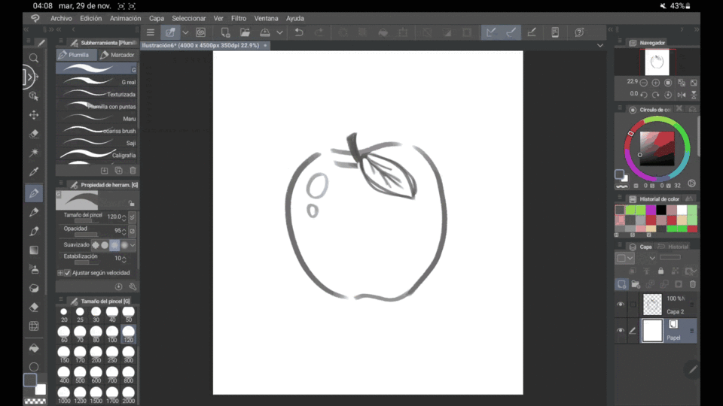This screenshot has height=406, width=723.
Task: Select the Auto select magic wand tool
Action: pos(34,153)
